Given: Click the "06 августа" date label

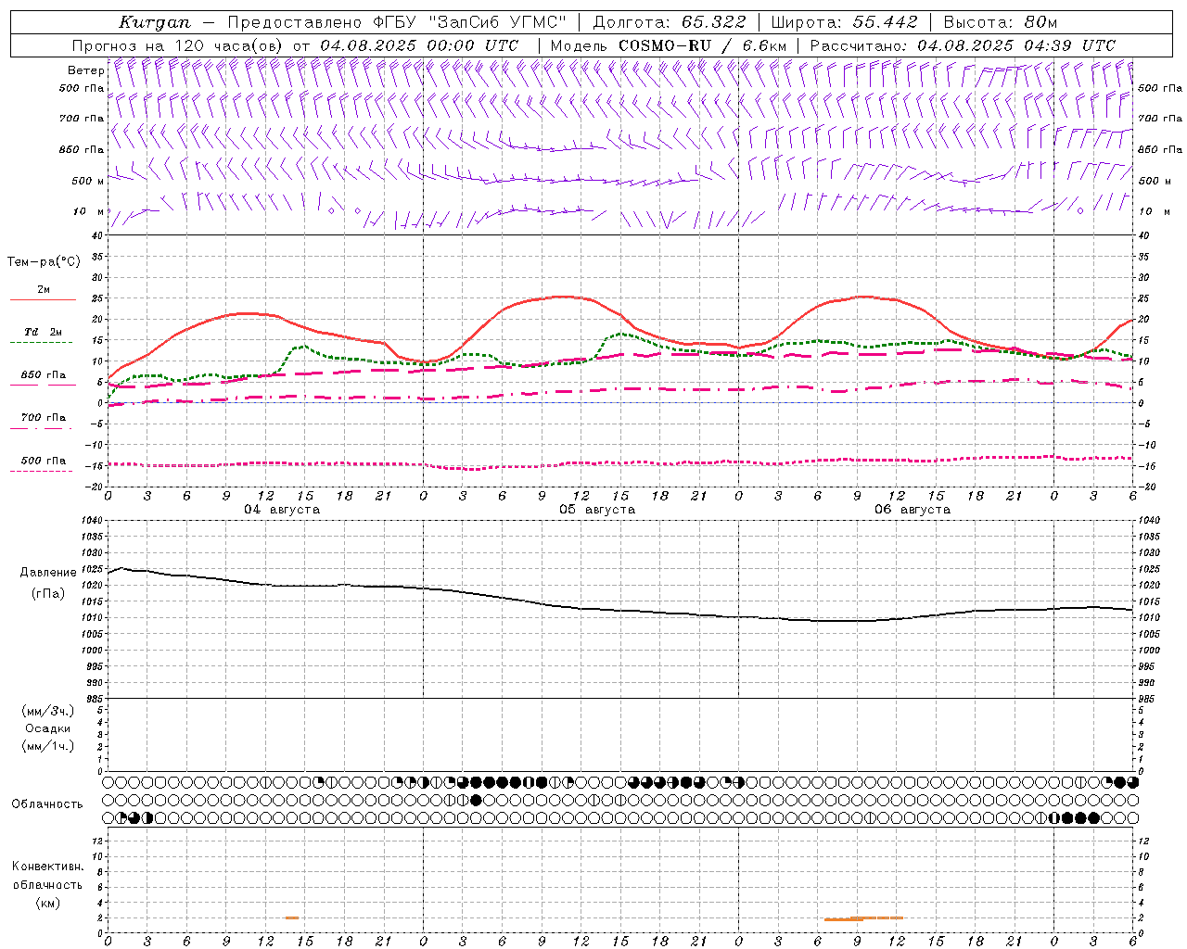Looking at the screenshot, I should (913, 510).
